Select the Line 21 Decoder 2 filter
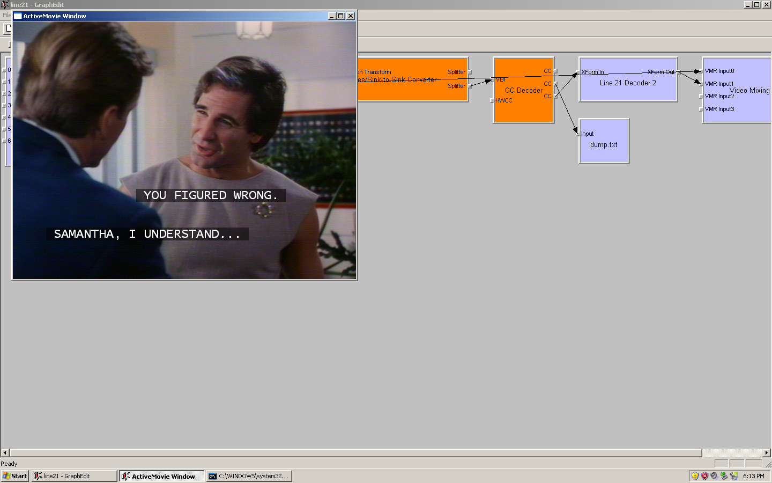772x483 pixels. 628,79
